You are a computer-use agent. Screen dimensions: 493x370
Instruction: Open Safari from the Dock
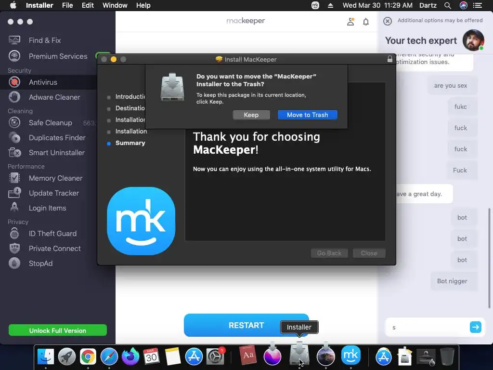[109, 356]
